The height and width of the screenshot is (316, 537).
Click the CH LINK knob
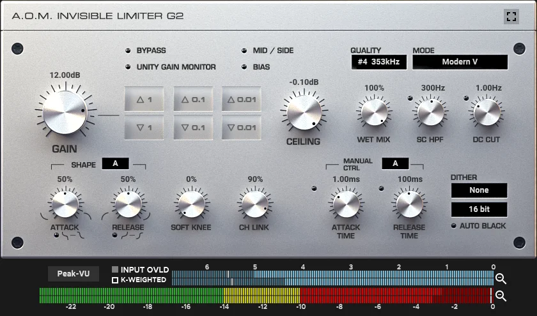tap(255, 204)
